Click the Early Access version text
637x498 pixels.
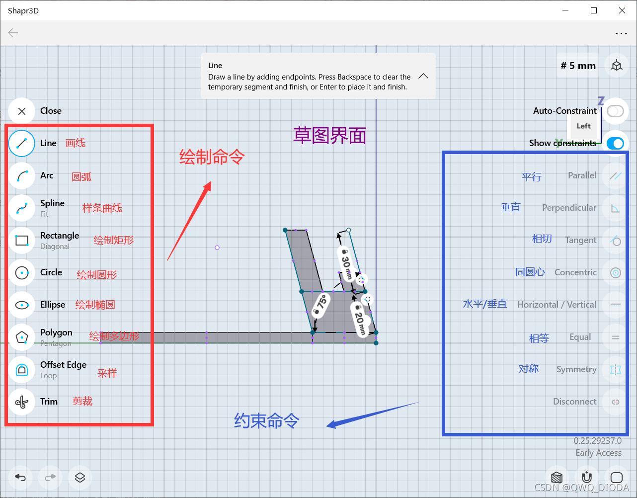pyautogui.click(x=598, y=453)
